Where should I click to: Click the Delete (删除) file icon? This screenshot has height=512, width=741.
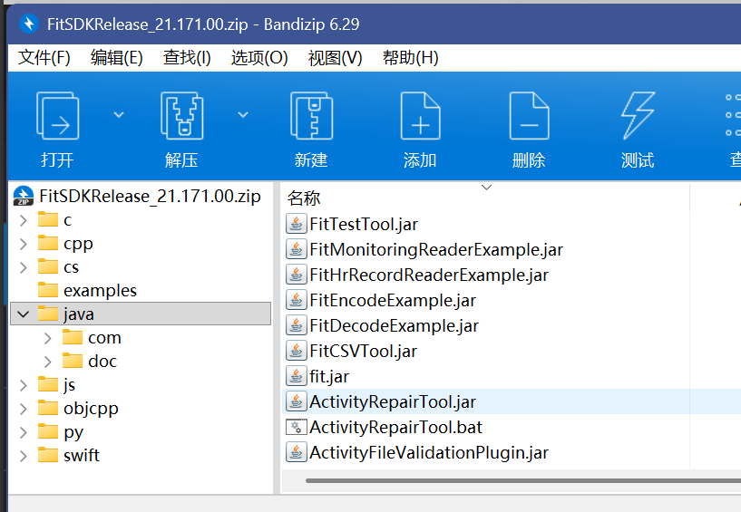click(529, 116)
